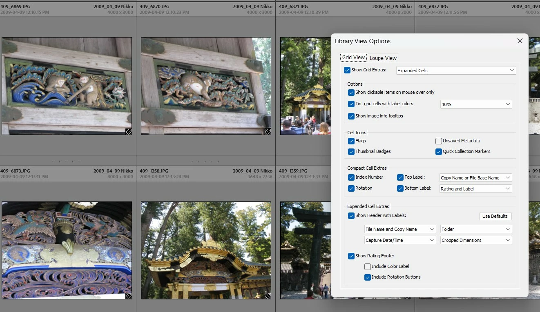The image size is (540, 312).
Task: Toggle Show Grid Extras checkbox
Action: [347, 70]
